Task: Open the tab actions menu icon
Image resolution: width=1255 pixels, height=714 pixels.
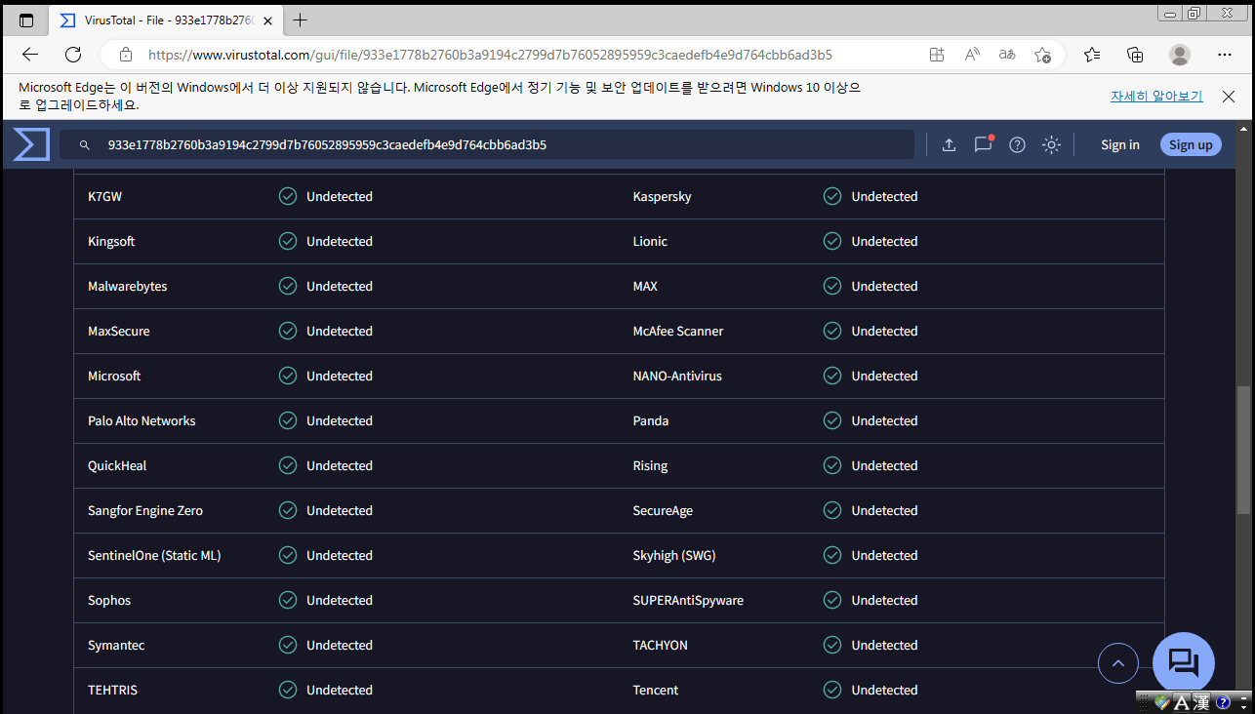Action: click(x=26, y=20)
